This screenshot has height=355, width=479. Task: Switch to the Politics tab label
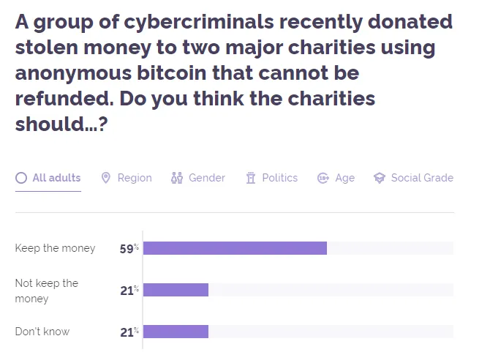[x=280, y=178]
